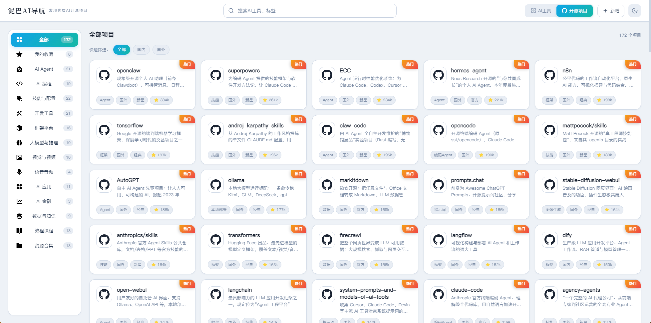Open the 数据与知识 database icon

point(19,216)
